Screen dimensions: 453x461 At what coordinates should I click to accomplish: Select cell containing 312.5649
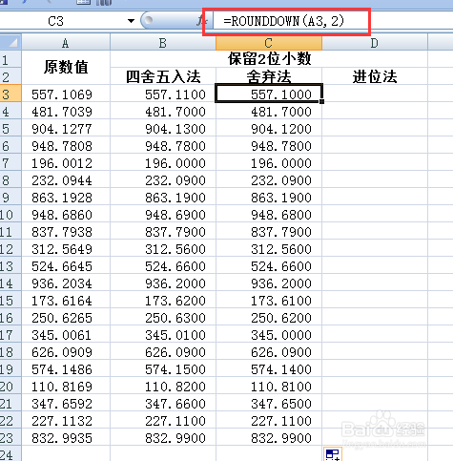pyautogui.click(x=66, y=249)
